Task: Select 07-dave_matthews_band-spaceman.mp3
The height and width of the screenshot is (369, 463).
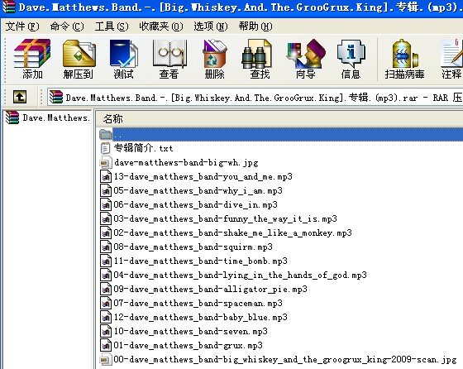Action: pyautogui.click(x=198, y=303)
